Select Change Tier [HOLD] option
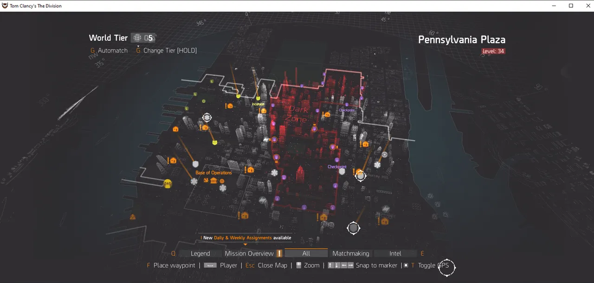Image resolution: width=594 pixels, height=283 pixels. pos(167,50)
